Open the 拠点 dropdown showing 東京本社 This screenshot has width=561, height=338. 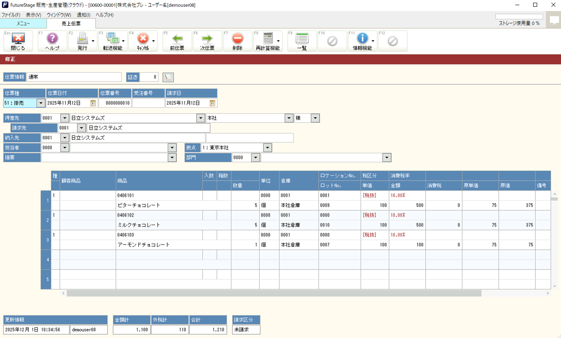point(267,148)
